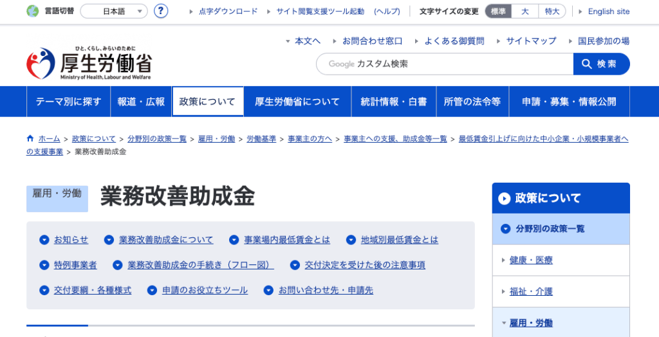Go to breadcrumb 雇用・労働
The height and width of the screenshot is (337, 659).
(216, 139)
